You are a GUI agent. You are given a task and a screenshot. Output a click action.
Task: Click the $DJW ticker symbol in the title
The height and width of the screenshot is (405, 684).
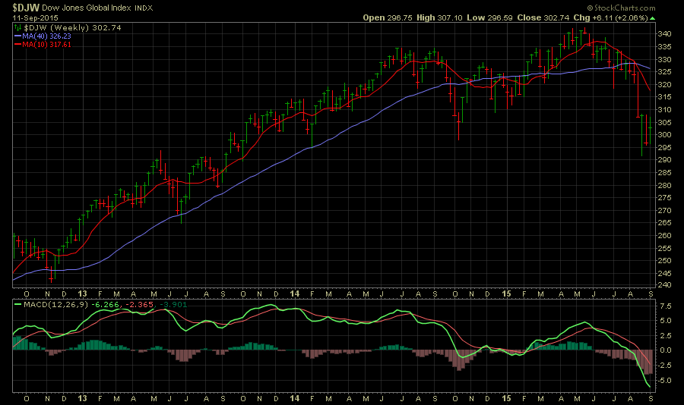pyautogui.click(x=26, y=8)
